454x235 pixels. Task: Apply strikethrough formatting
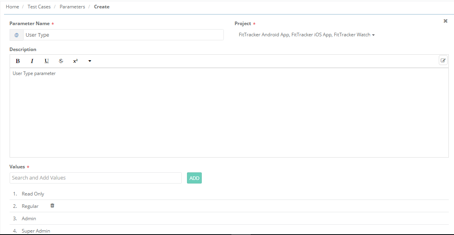coord(61,61)
